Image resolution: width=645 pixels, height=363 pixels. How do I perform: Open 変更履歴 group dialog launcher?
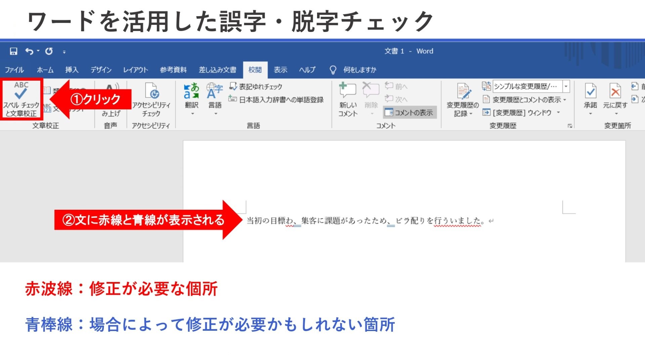click(570, 126)
